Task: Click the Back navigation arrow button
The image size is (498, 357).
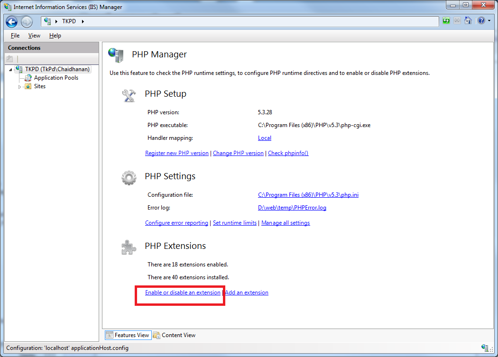Action: (12, 22)
